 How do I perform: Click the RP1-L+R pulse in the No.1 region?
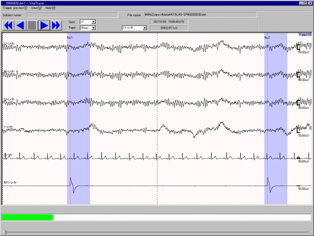[72, 185]
